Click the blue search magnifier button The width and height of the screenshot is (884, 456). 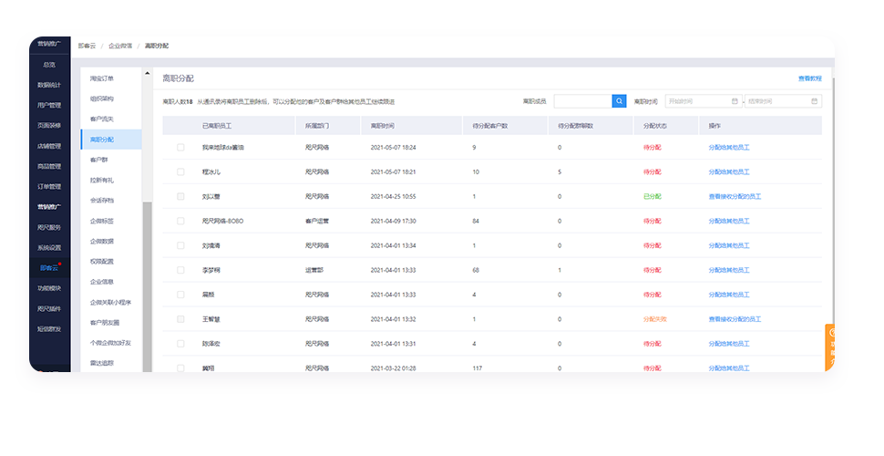pyautogui.click(x=619, y=101)
